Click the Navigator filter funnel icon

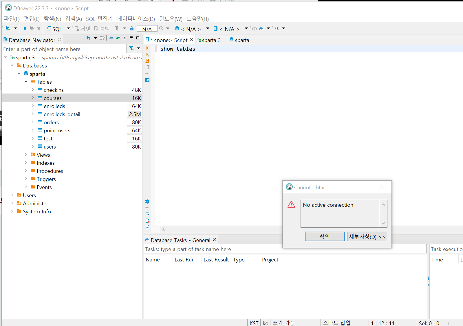[x=132, y=48]
